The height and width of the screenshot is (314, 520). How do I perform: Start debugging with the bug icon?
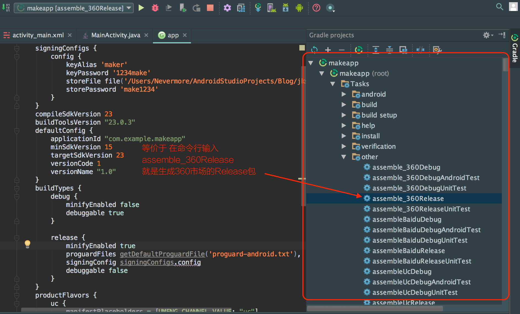[155, 8]
